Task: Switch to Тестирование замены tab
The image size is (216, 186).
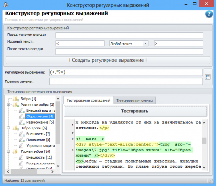Action: pyautogui.click(x=134, y=101)
